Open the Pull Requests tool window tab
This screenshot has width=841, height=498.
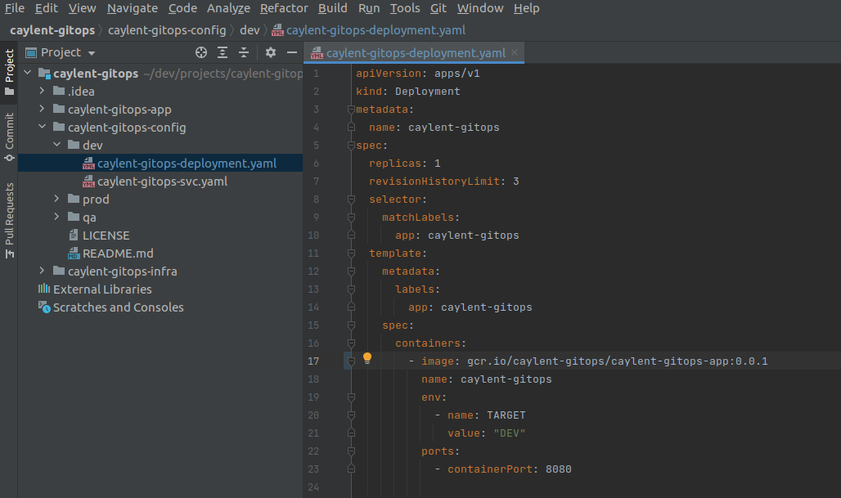coord(9,220)
